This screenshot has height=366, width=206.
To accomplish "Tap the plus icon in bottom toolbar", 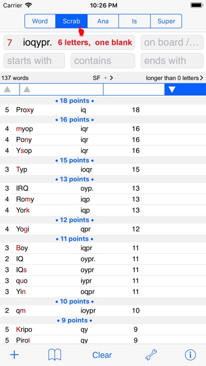I will click(x=14, y=355).
